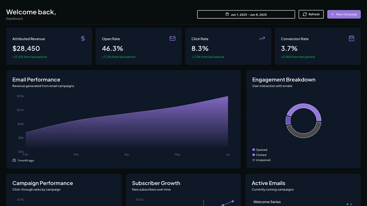The height and width of the screenshot is (206, 367).
Task: Click the May label on chart axis
Action: (x=177, y=154)
